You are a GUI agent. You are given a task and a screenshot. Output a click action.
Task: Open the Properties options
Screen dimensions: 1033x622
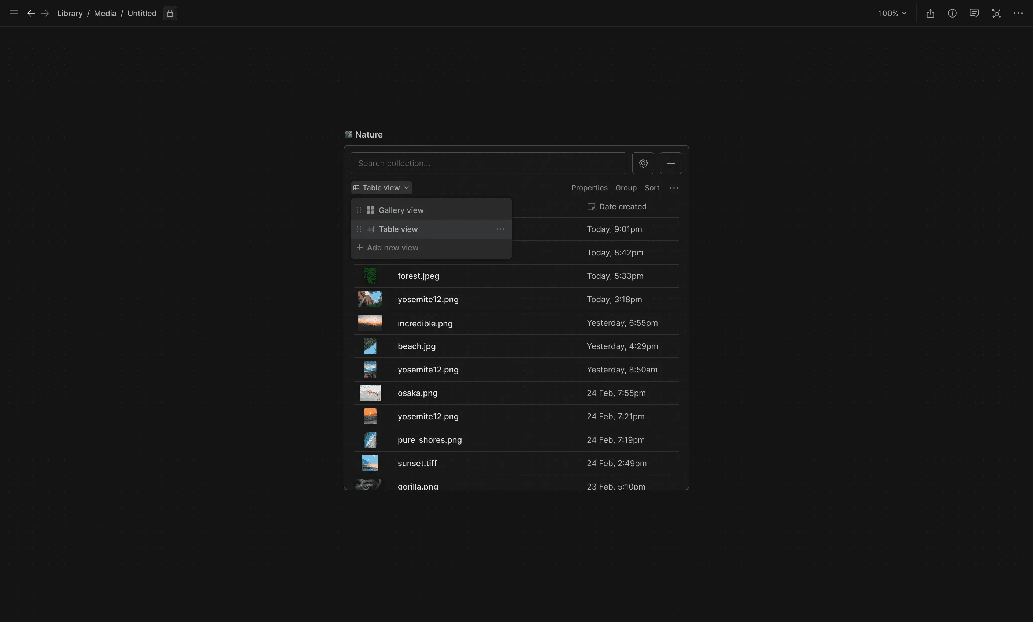[589, 188]
